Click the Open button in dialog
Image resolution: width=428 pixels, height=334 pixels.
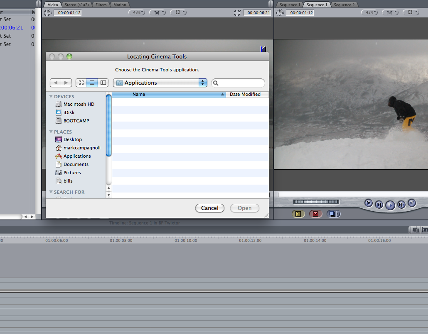(245, 208)
